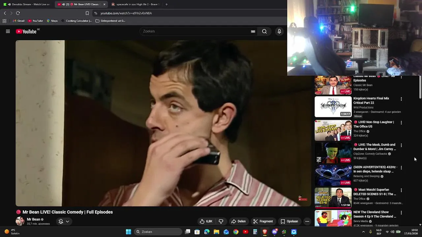Open options for the 432Hz stream
Screen dimensions: 422x237
pos(401,168)
